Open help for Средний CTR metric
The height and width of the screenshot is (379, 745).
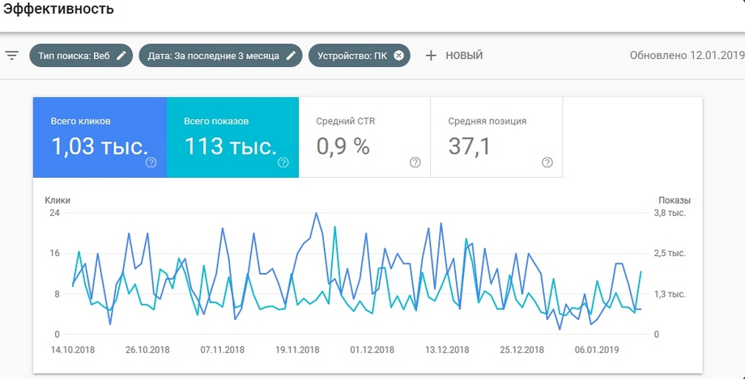[415, 162]
